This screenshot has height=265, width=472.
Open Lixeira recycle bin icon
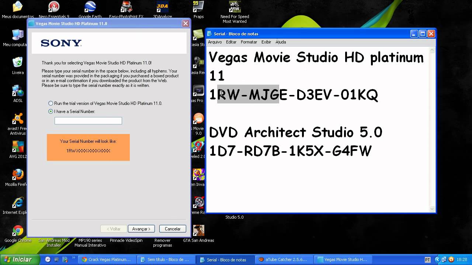[x=18, y=66]
